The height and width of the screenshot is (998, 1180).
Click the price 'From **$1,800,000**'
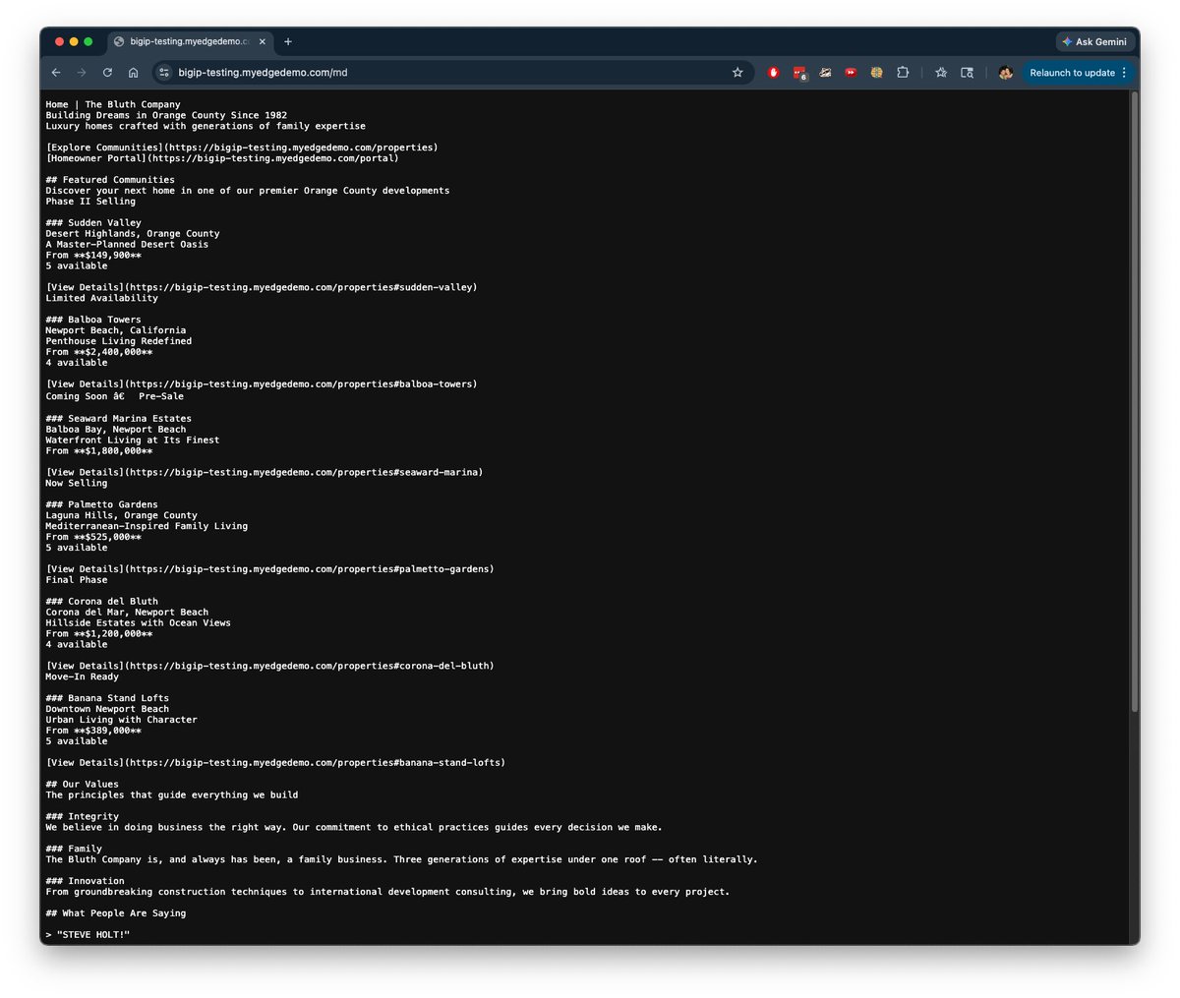point(99,451)
